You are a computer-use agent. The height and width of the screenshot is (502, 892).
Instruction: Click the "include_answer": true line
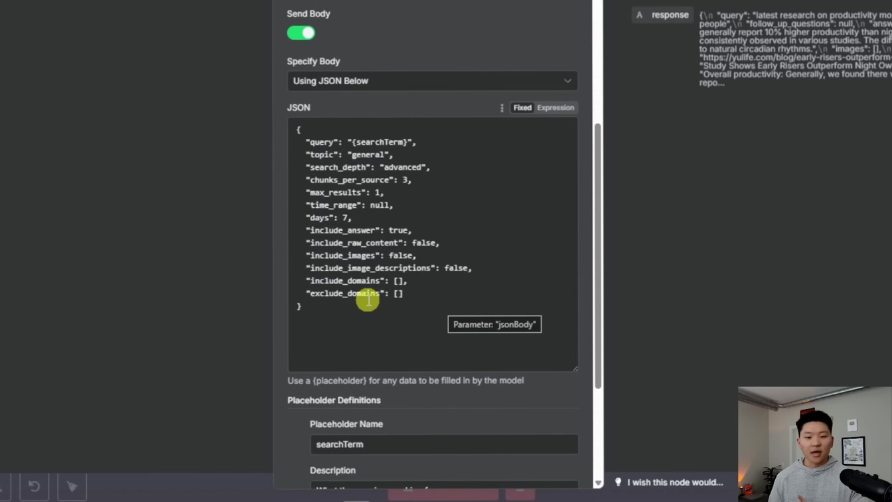click(x=358, y=230)
